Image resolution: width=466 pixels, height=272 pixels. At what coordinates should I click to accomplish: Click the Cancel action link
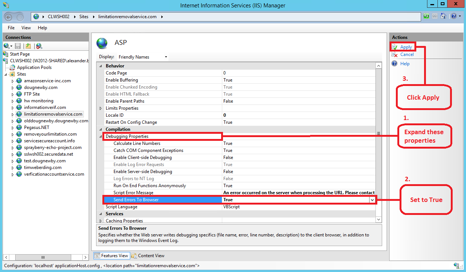(x=407, y=54)
